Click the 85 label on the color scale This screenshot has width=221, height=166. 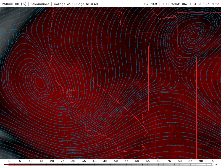(190, 161)
